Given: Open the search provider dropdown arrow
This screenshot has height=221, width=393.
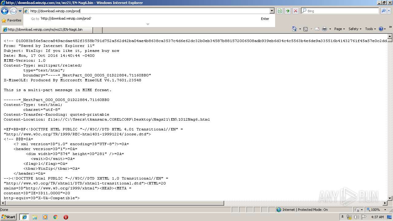Looking at the screenshot, I should [x=389, y=11].
